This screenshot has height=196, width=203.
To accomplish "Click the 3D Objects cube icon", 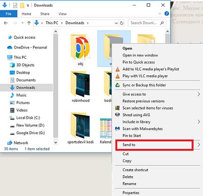I will [x=12, y=65].
